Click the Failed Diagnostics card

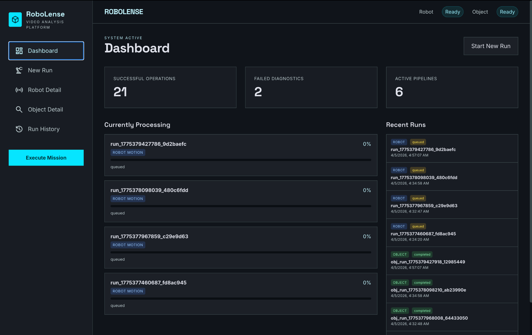point(311,87)
